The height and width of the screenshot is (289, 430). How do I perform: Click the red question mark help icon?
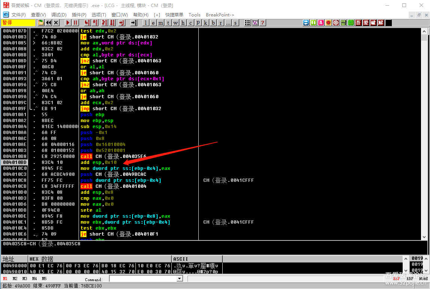click(x=263, y=23)
